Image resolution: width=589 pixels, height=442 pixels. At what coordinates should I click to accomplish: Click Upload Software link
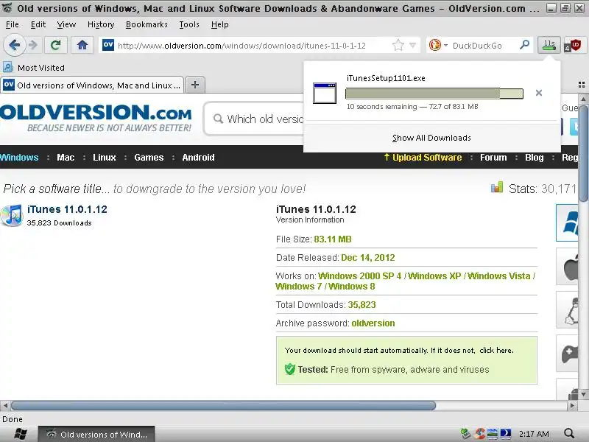click(x=423, y=157)
